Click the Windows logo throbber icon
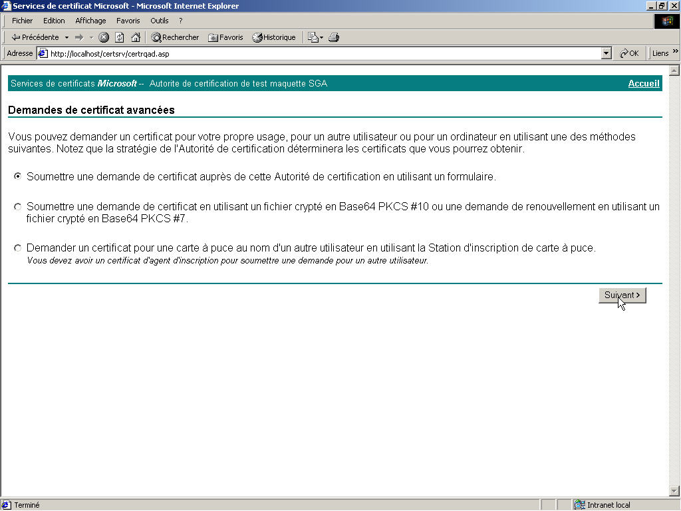 (x=666, y=21)
